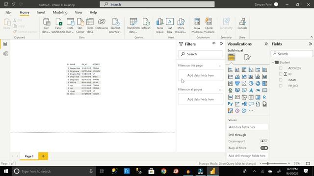314x176 pixels.
Task: Pick the Scatter chart visual
Action: (x=244, y=84)
